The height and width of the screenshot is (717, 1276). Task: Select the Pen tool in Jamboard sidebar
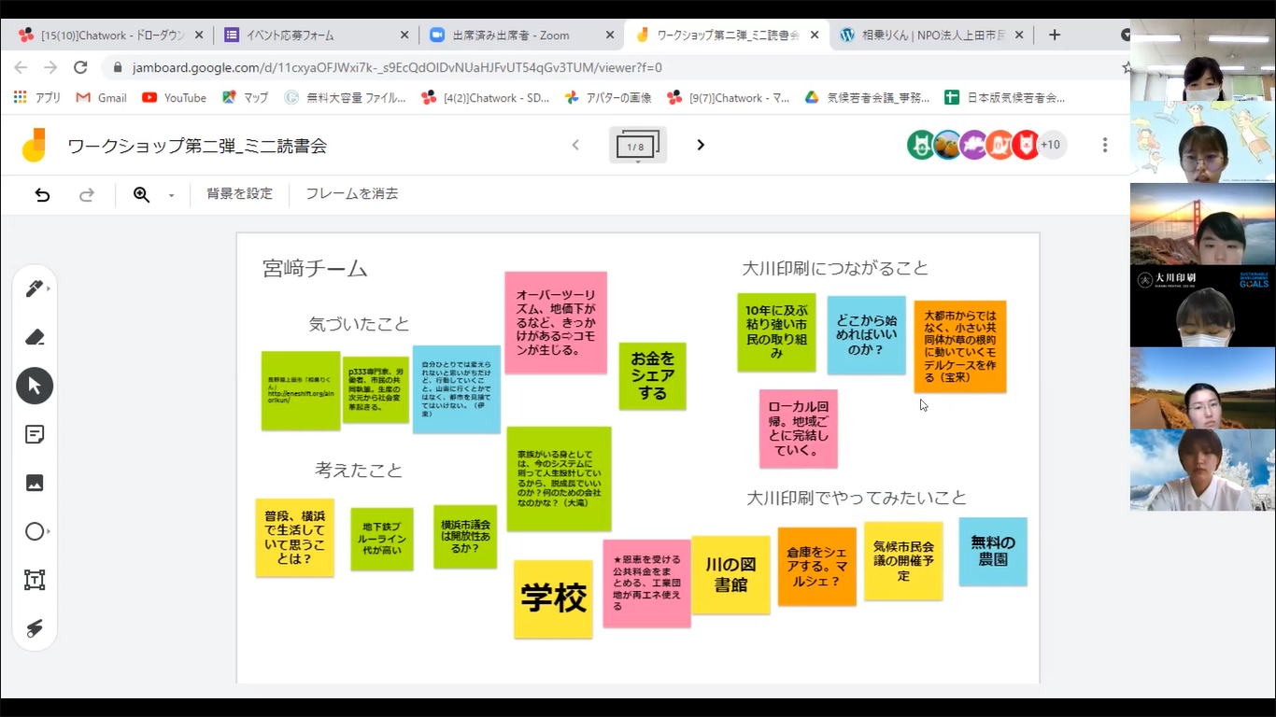[x=35, y=288]
